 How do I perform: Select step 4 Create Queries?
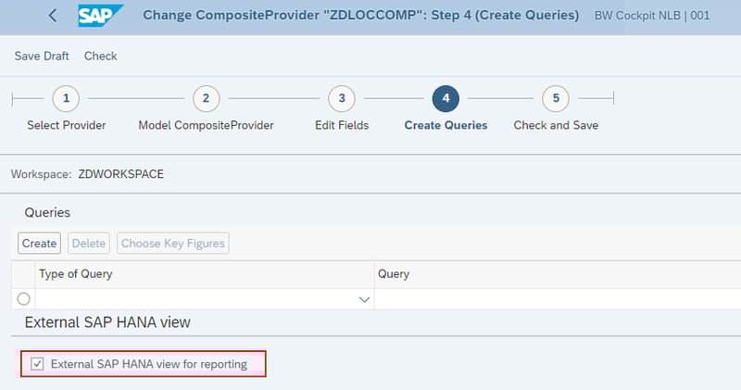pyautogui.click(x=446, y=98)
